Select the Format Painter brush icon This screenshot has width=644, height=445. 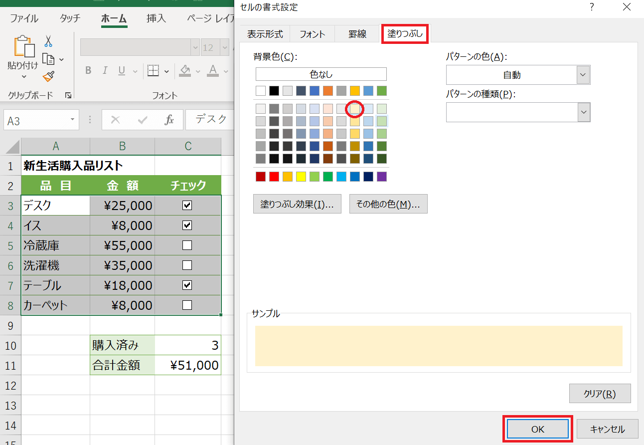[48, 76]
